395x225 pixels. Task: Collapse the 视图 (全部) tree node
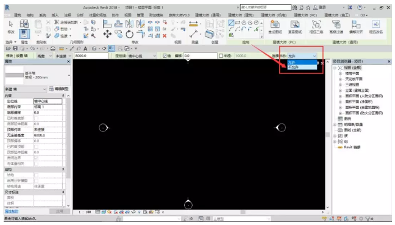pyautogui.click(x=335, y=68)
